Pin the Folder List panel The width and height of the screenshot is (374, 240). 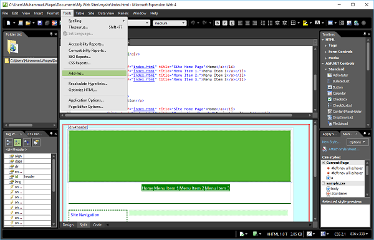(51, 34)
